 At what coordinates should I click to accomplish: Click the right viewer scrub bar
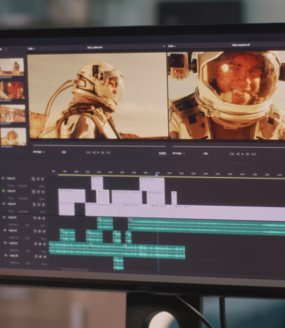[x=229, y=147]
